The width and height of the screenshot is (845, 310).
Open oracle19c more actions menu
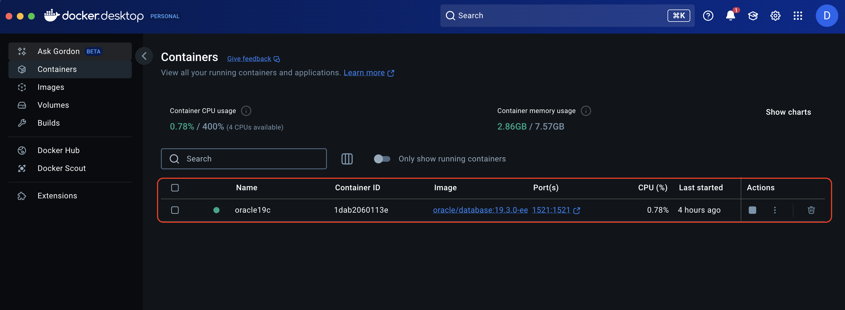click(x=775, y=210)
